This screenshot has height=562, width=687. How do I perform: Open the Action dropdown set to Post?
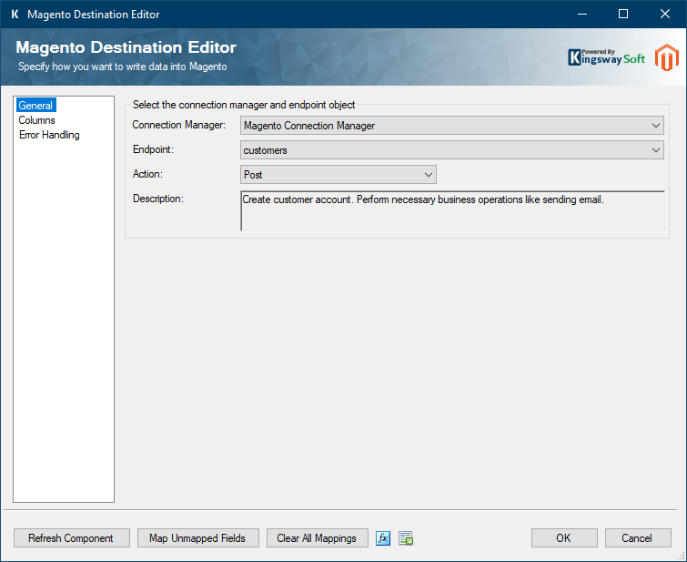[338, 175]
